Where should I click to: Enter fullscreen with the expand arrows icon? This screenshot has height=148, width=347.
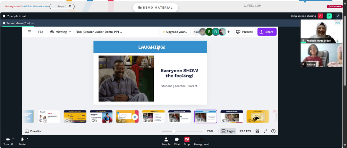coord(265,131)
